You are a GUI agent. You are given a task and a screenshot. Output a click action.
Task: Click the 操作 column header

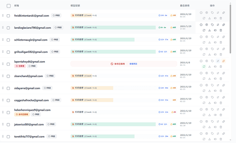coord(212,5)
